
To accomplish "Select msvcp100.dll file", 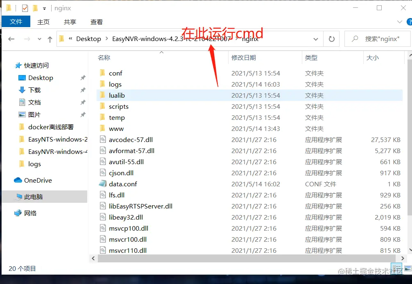I will 129,228.
